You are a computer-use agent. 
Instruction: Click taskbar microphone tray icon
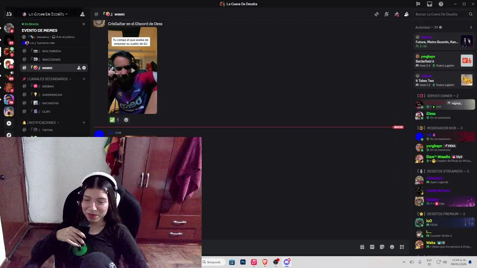click(x=420, y=262)
